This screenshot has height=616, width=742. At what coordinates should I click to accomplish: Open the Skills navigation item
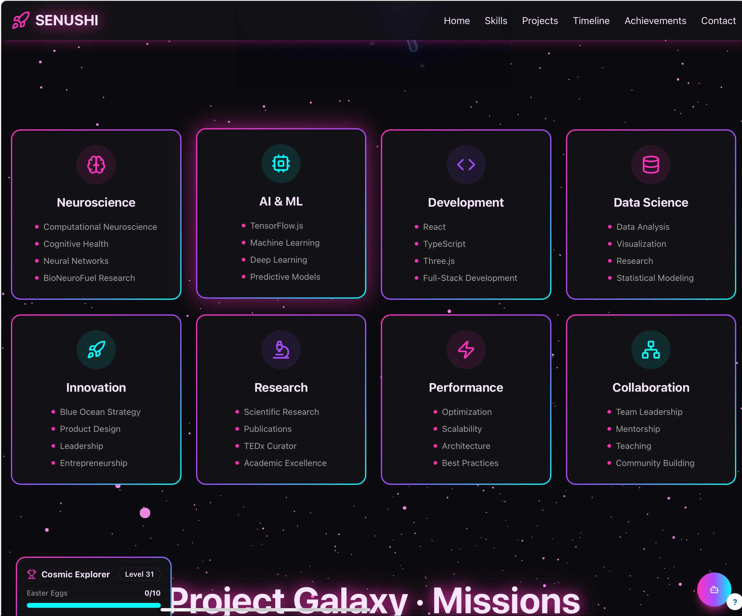tap(496, 21)
